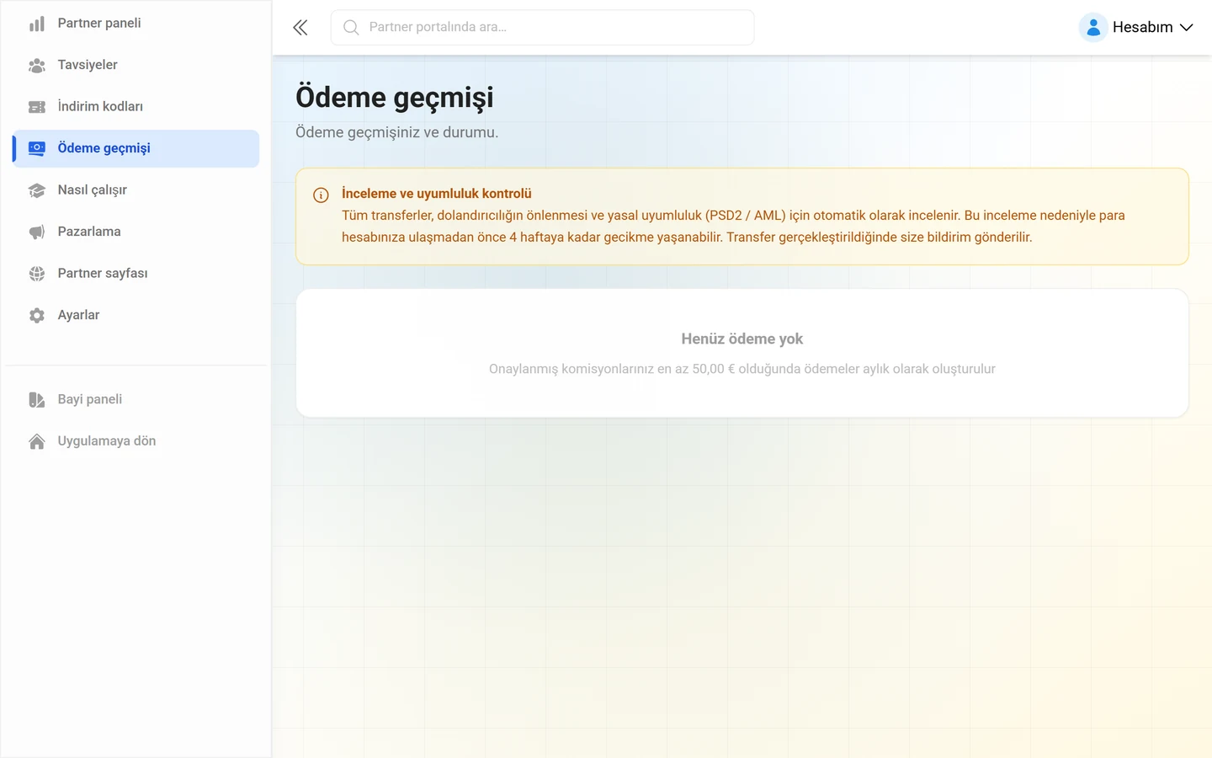Viewport: 1212px width, 758px height.
Task: Click the Partner sayfası globe icon
Action: [x=37, y=274]
